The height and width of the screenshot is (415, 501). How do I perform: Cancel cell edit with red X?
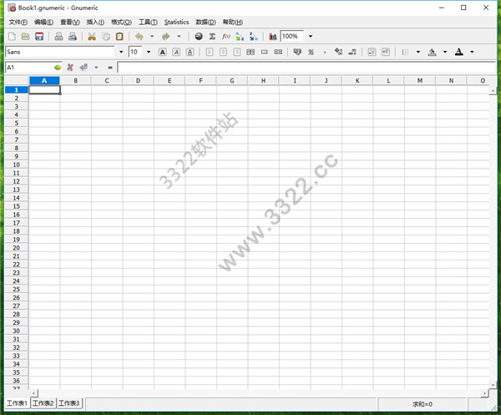point(70,68)
